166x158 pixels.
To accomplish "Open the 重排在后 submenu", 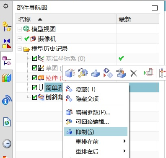I will point(96,151).
